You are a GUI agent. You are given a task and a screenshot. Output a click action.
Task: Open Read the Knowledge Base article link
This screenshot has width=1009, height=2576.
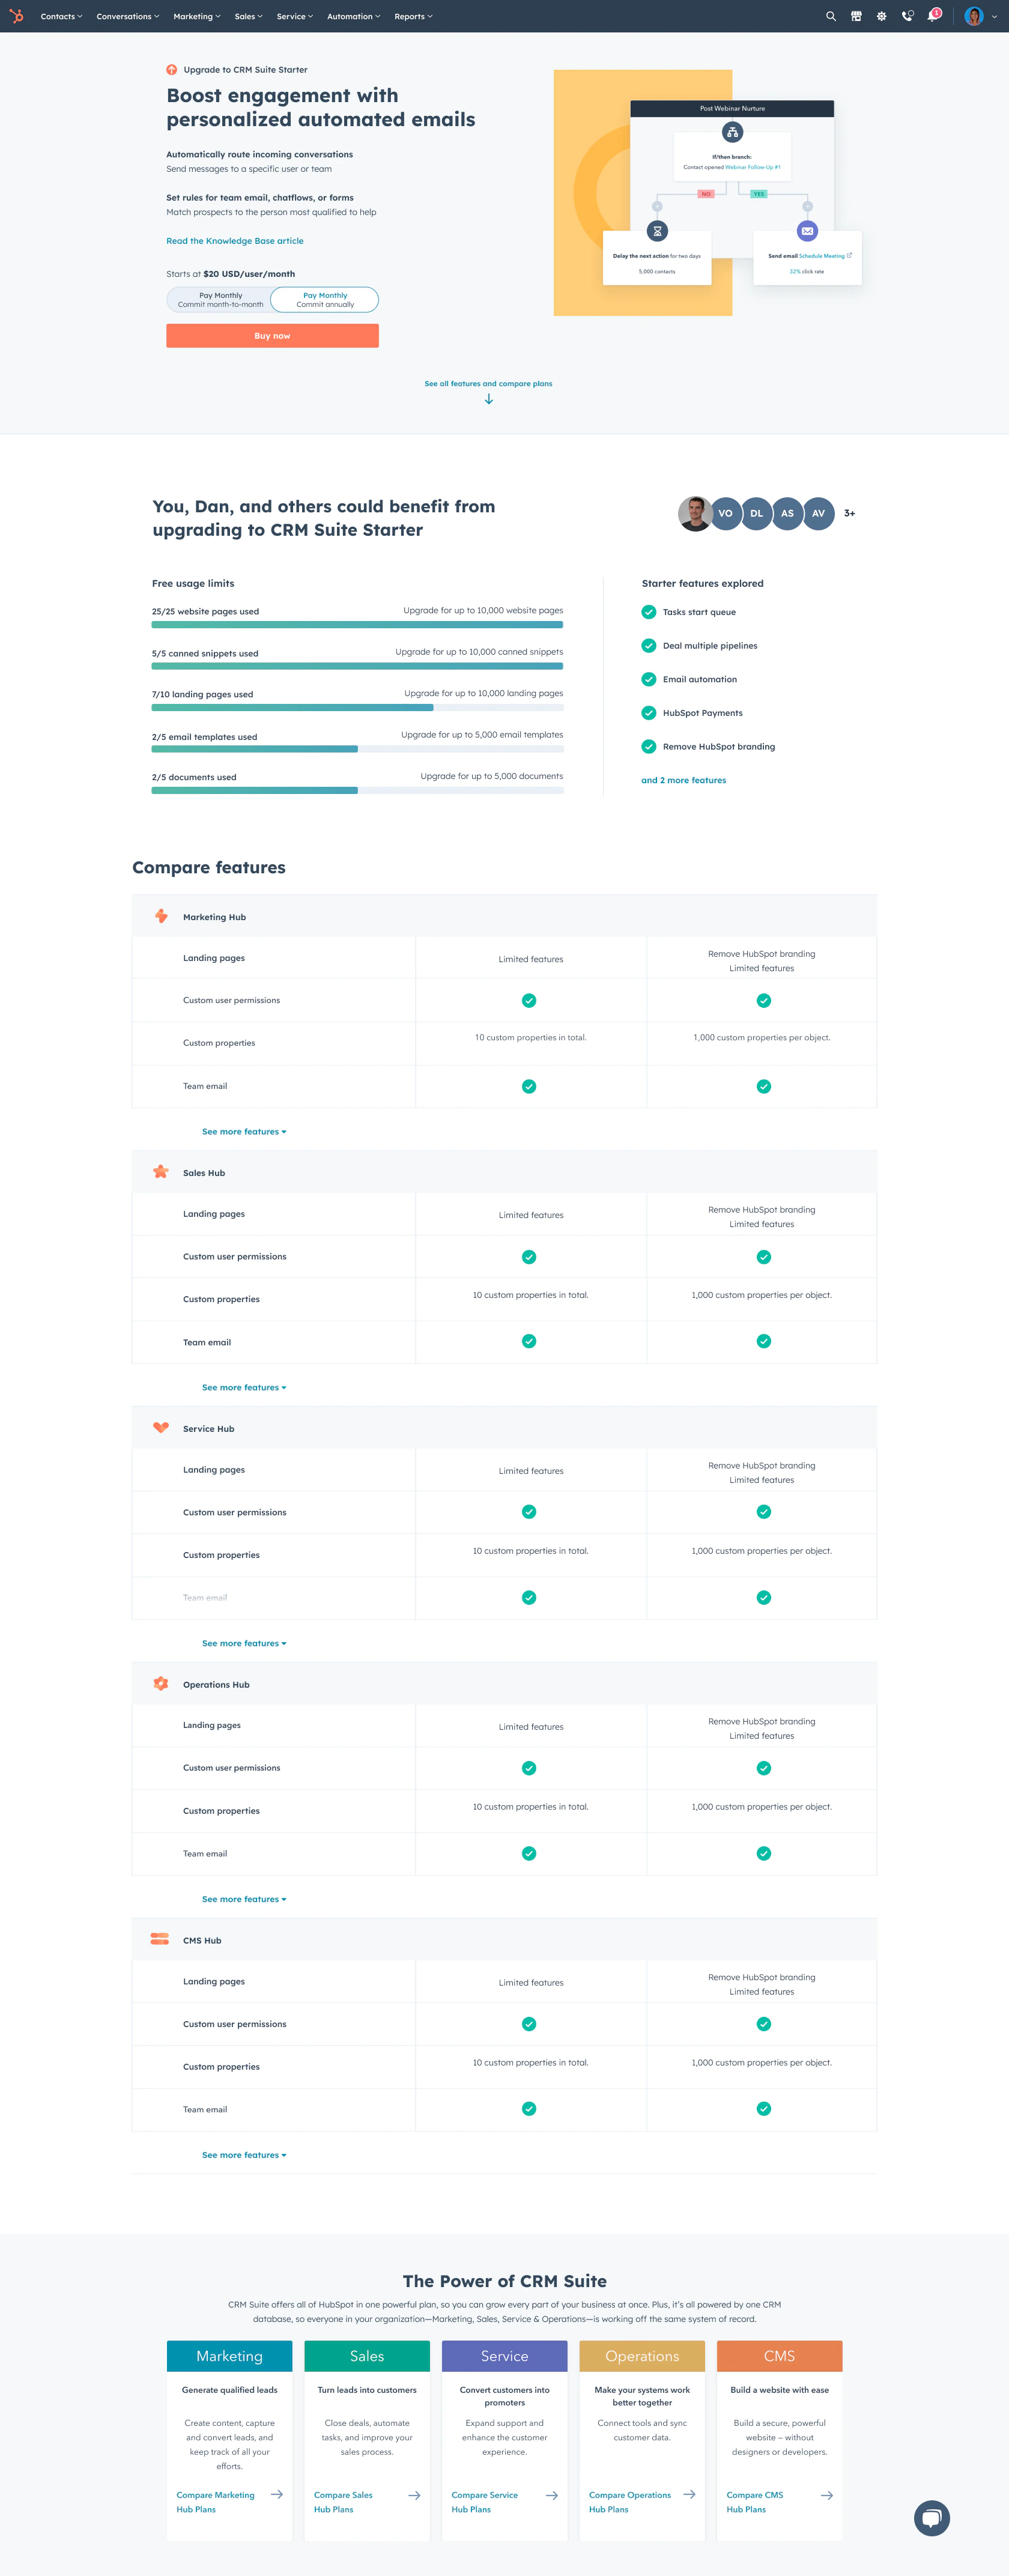click(x=235, y=241)
